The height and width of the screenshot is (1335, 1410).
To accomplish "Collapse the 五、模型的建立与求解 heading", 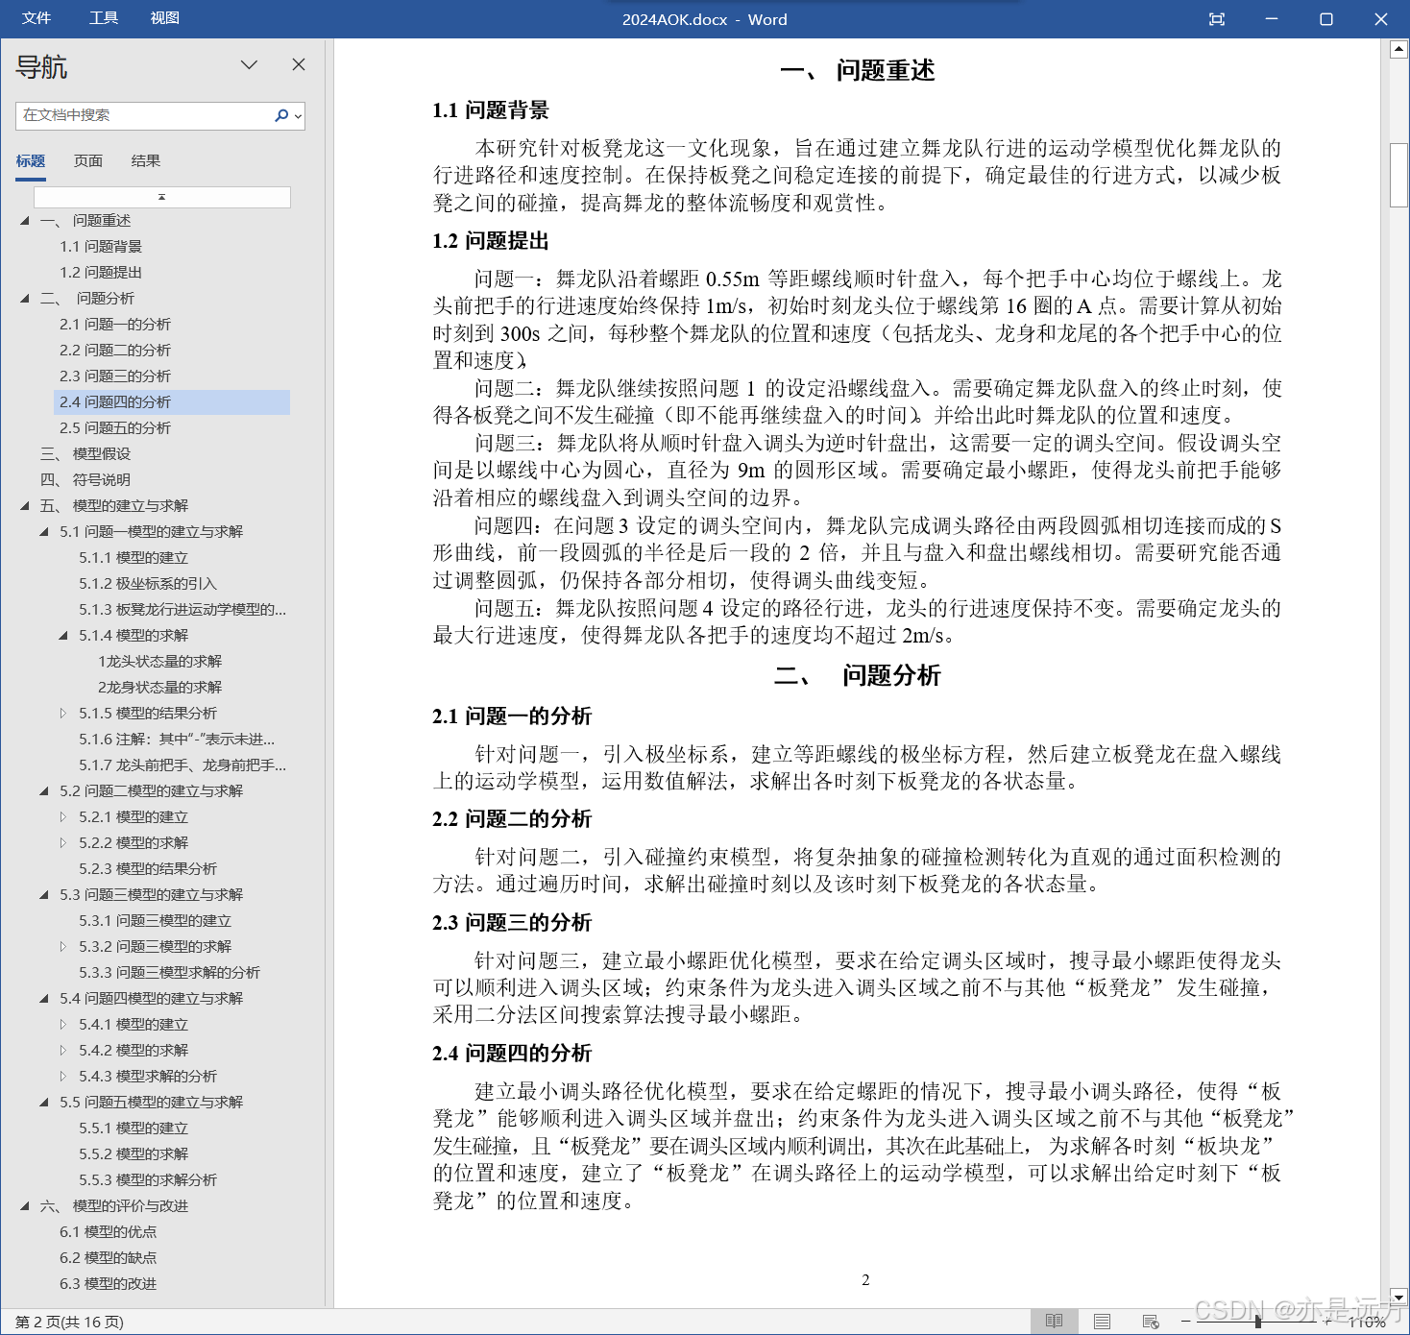I will 25,506.
